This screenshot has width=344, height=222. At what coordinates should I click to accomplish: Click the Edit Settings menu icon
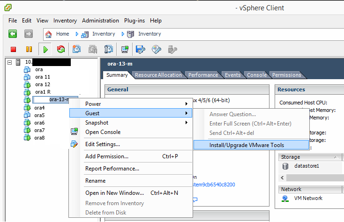point(74,144)
